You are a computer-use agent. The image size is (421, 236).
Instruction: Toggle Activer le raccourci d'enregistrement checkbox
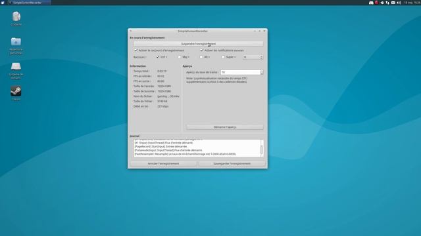136,50
